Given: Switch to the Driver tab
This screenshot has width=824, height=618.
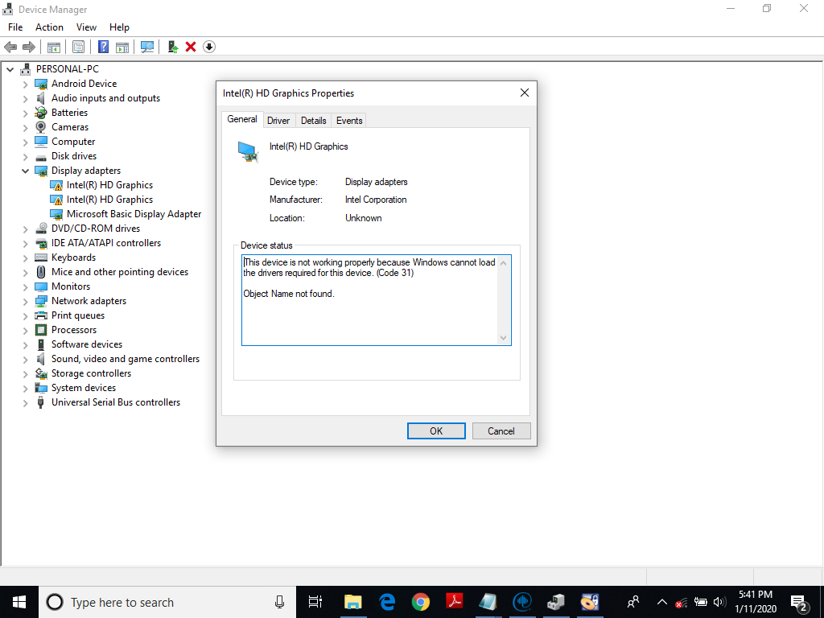Looking at the screenshot, I should [278, 121].
